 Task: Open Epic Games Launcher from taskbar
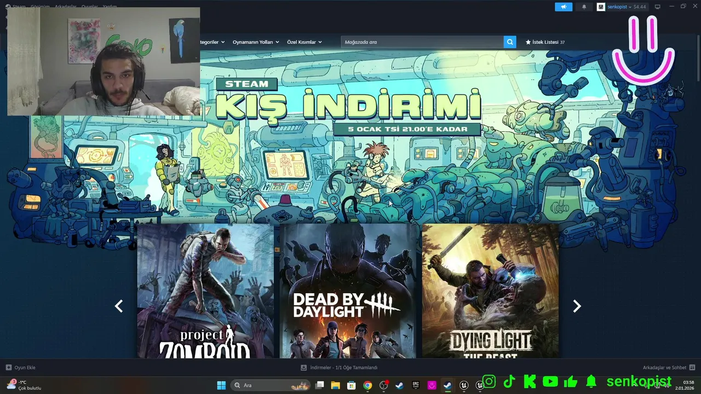(x=416, y=385)
